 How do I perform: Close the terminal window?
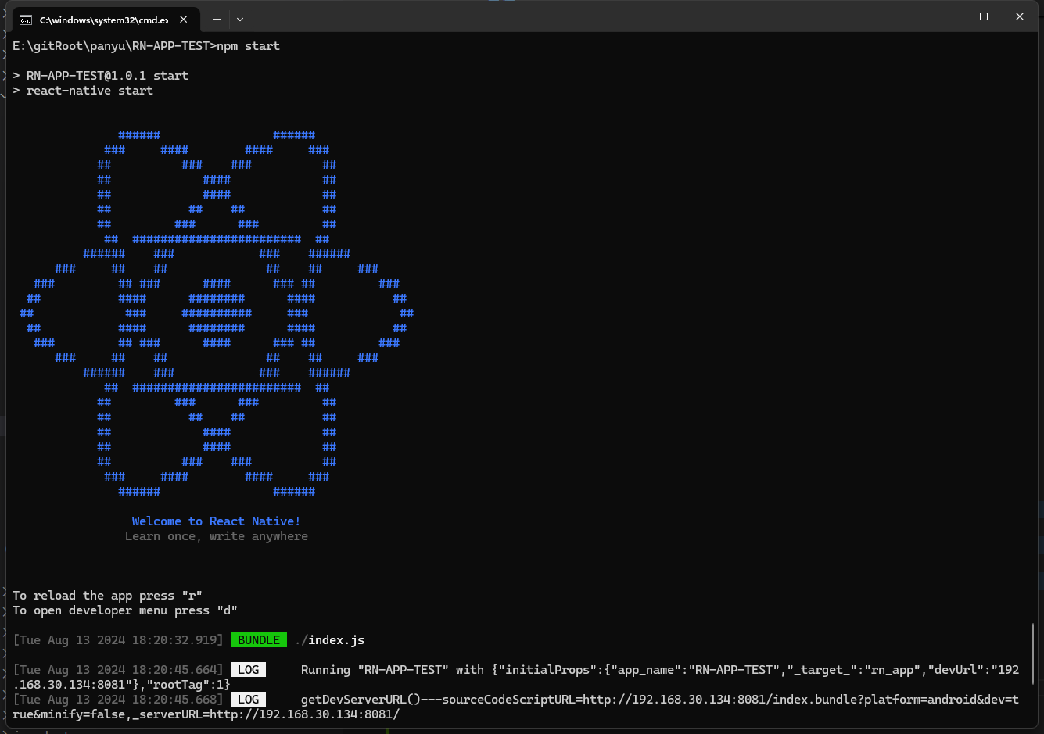(x=1020, y=16)
